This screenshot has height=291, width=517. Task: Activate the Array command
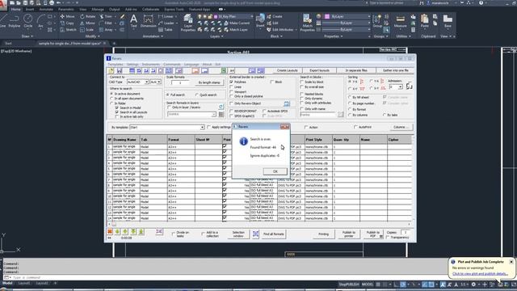(x=106, y=30)
